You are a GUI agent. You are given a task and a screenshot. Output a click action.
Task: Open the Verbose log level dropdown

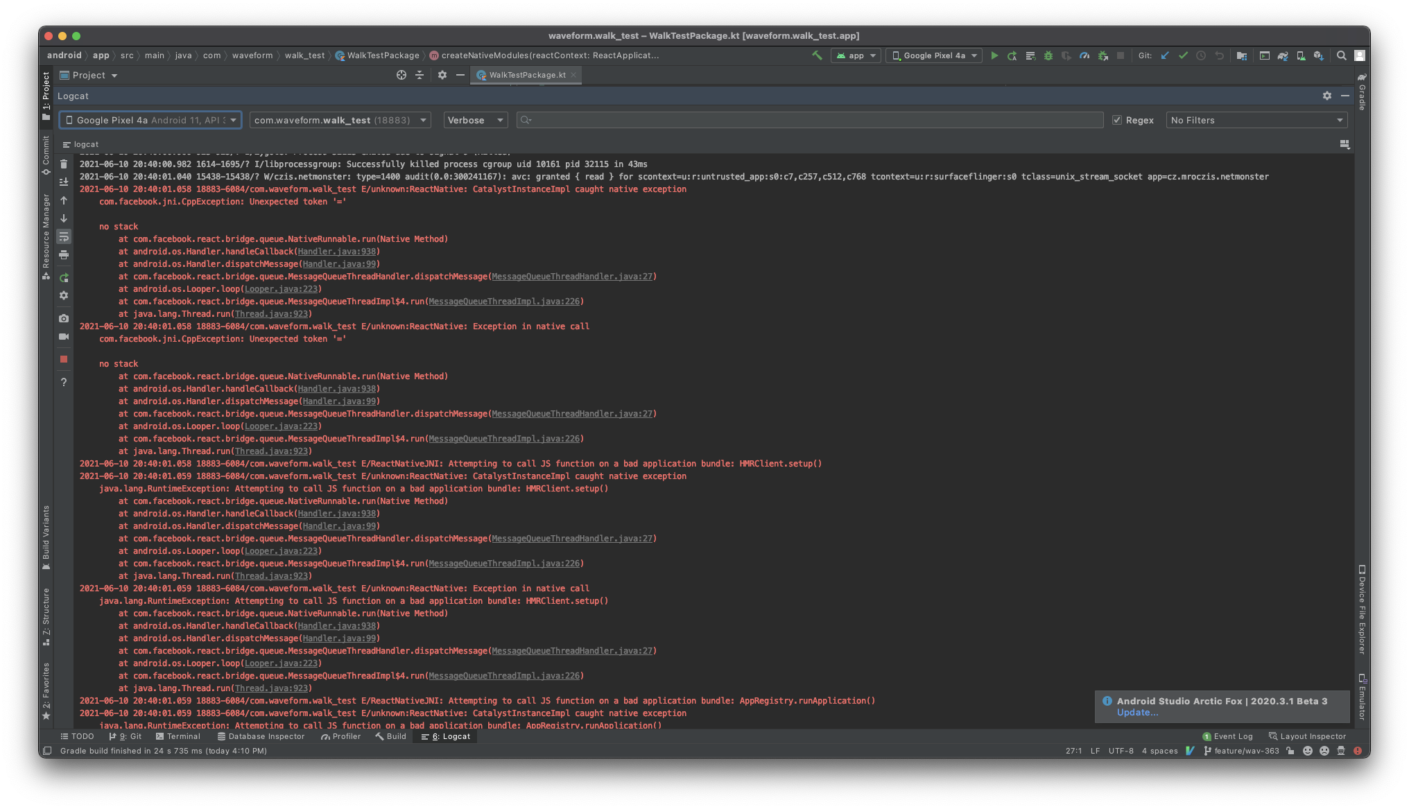475,120
